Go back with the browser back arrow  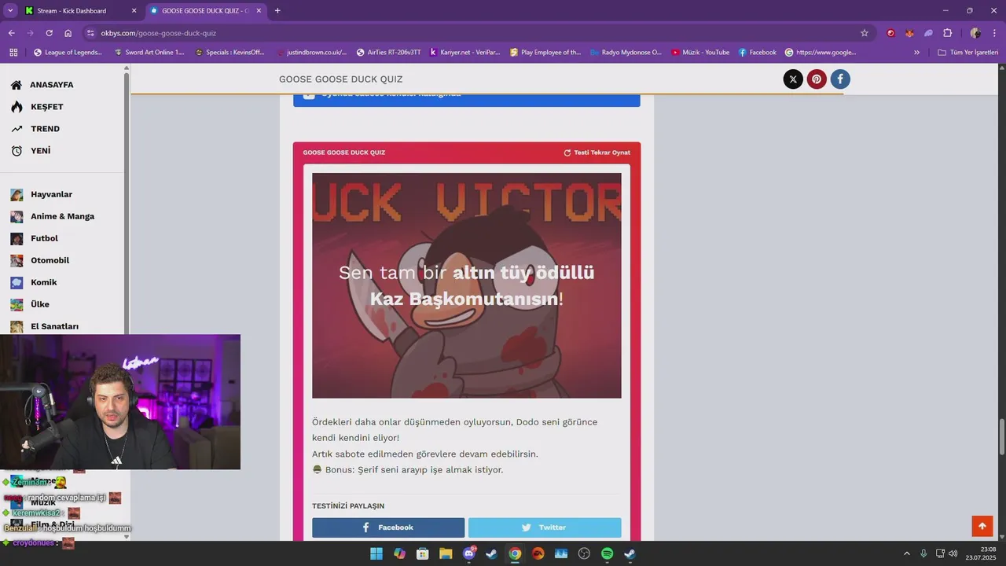coord(11,33)
